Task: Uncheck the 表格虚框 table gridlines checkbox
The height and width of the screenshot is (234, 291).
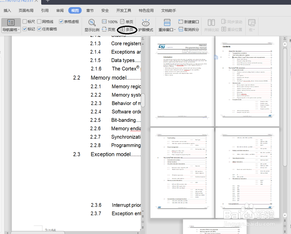Action: 61,22
